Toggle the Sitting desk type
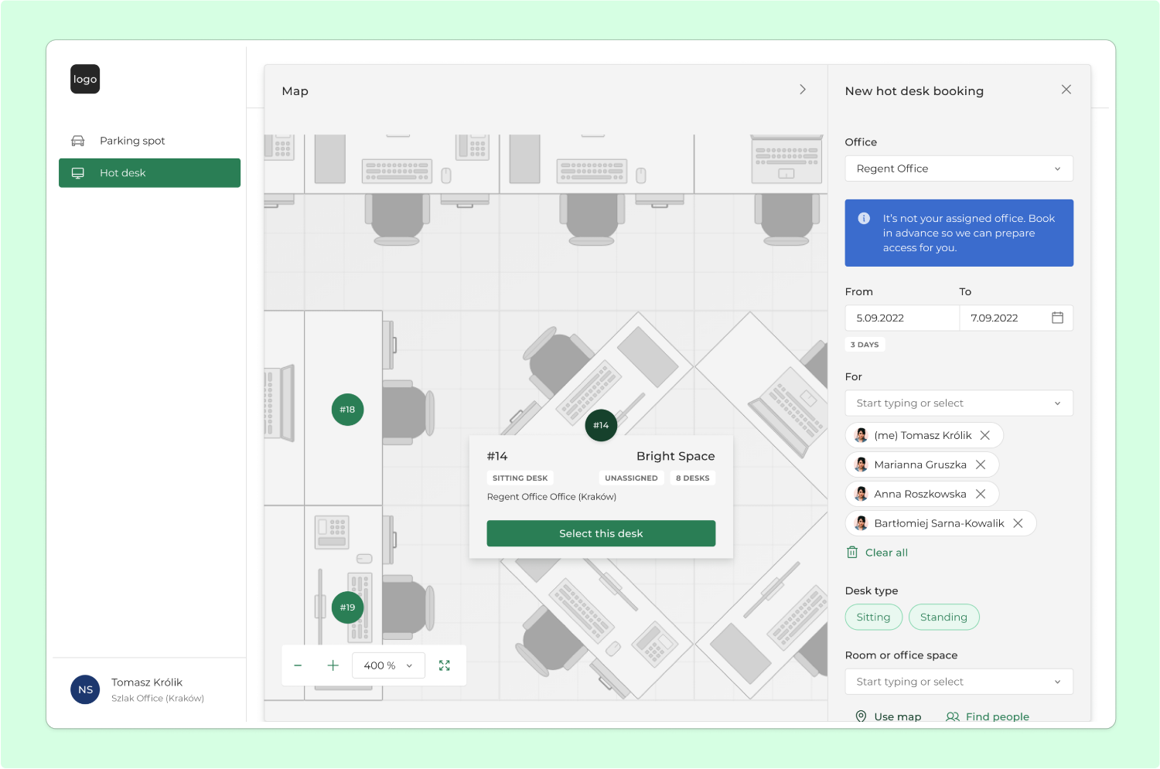This screenshot has height=769, width=1160. click(x=873, y=617)
